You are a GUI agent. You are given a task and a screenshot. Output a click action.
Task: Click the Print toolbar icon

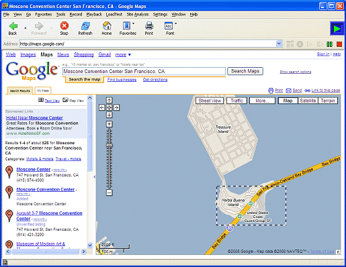point(149,26)
